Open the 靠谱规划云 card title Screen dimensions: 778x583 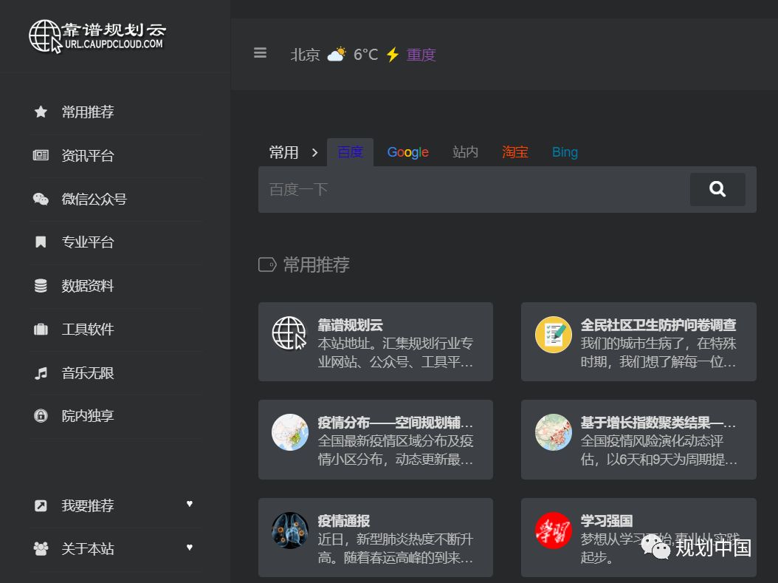pyautogui.click(x=351, y=325)
